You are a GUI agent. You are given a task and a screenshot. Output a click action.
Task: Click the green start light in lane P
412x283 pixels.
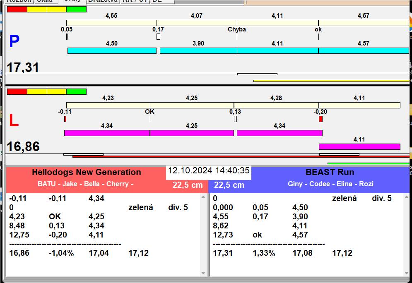coord(76,9)
